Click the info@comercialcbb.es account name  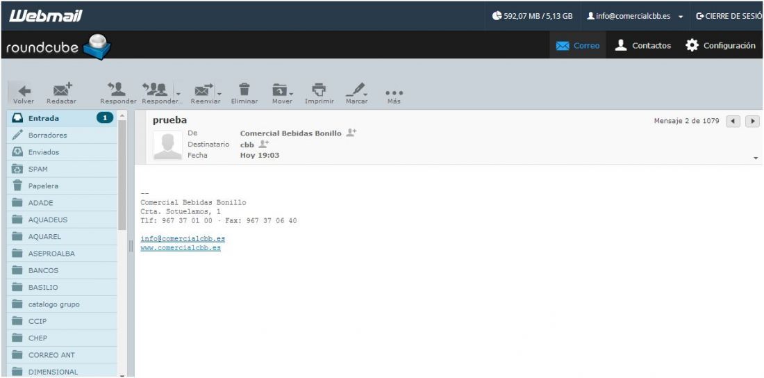tap(633, 16)
